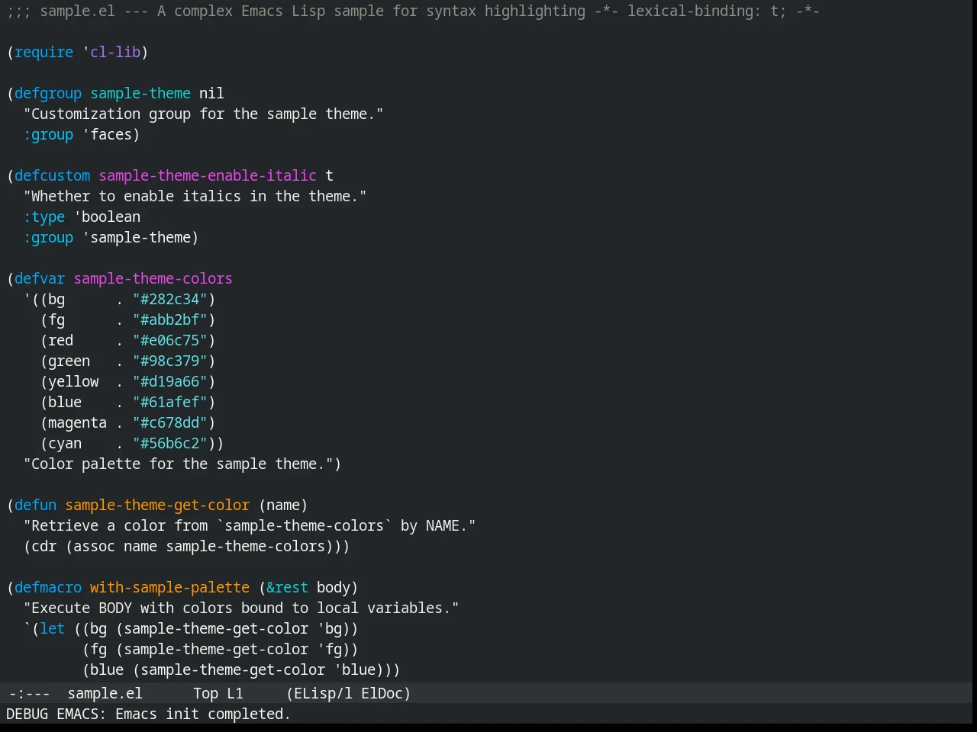This screenshot has height=732, width=977.
Task: Click sample-theme-colors after defvar
Action: click(153, 278)
